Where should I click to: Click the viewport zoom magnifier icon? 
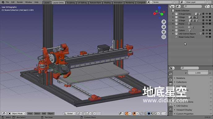coord(164,22)
